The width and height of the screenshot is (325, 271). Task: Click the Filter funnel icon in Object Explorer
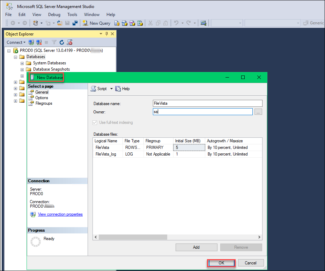pos(54,42)
